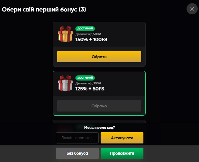Click the Маєш промо код? label
Viewport: 199px width, 162px height.
pos(100,127)
